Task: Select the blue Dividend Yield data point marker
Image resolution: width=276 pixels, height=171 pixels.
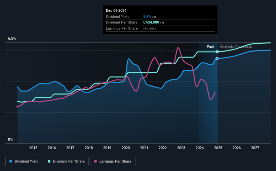Action: pos(217,58)
